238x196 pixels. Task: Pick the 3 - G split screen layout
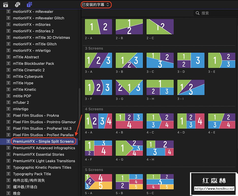(129, 87)
